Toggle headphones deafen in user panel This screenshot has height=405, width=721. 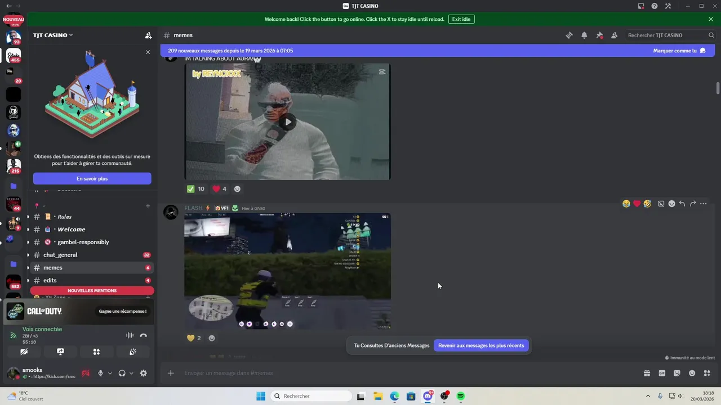tap(122, 373)
